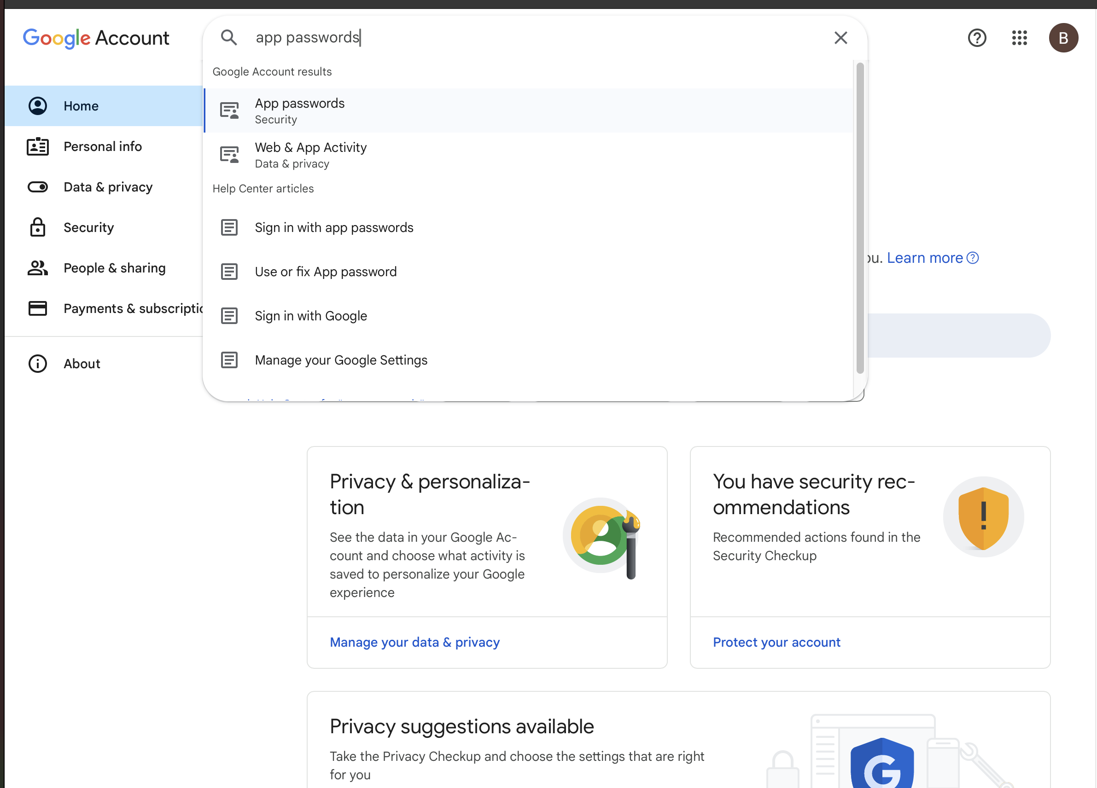1097x788 pixels.
Task: Click Protect your account link
Action: 776,642
